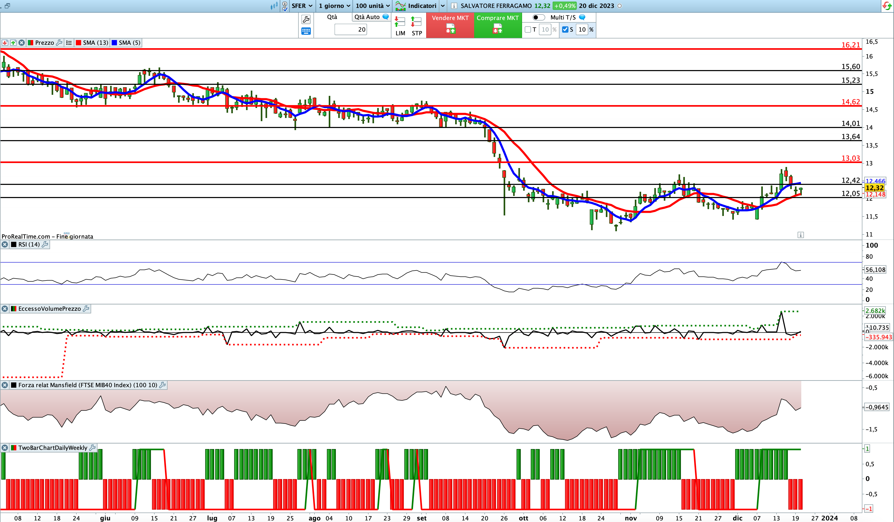Click the 'nov' month on the time axis
The height and width of the screenshot is (522, 894).
coord(631,518)
